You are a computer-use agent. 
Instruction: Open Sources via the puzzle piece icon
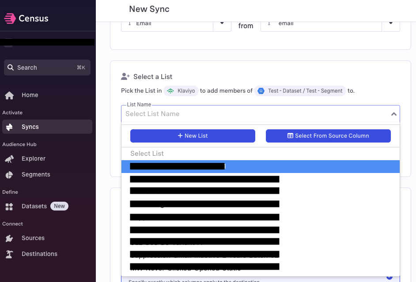pyautogui.click(x=9, y=238)
